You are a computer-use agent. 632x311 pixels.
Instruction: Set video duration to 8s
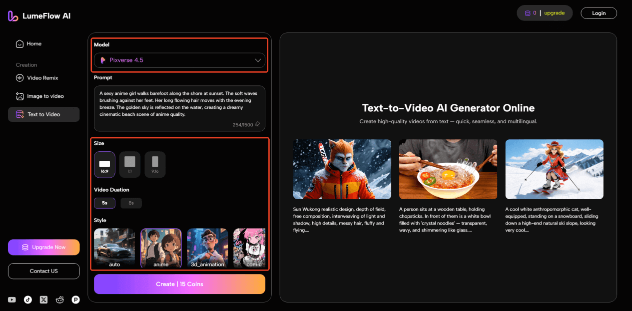pyautogui.click(x=131, y=203)
